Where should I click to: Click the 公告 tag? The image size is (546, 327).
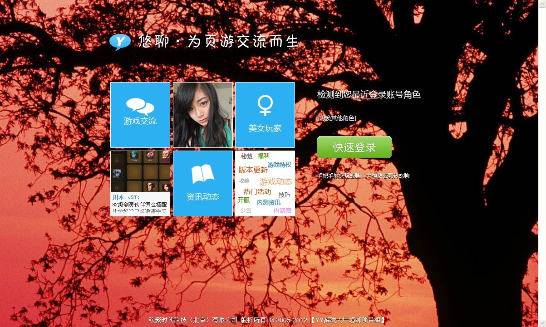pyautogui.click(x=246, y=210)
